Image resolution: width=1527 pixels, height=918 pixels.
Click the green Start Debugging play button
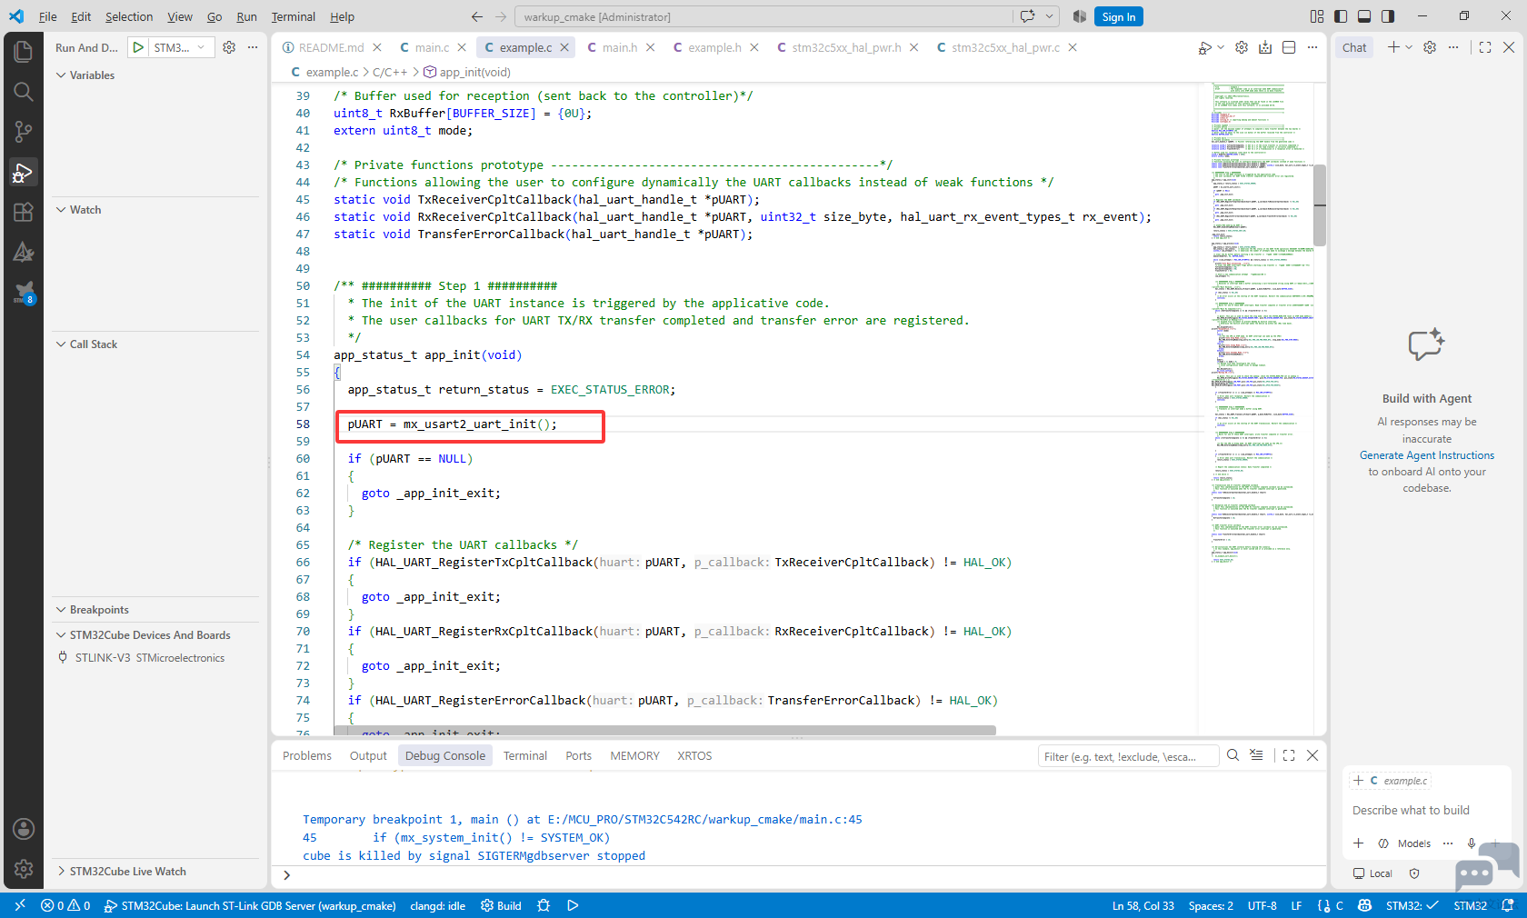138,47
